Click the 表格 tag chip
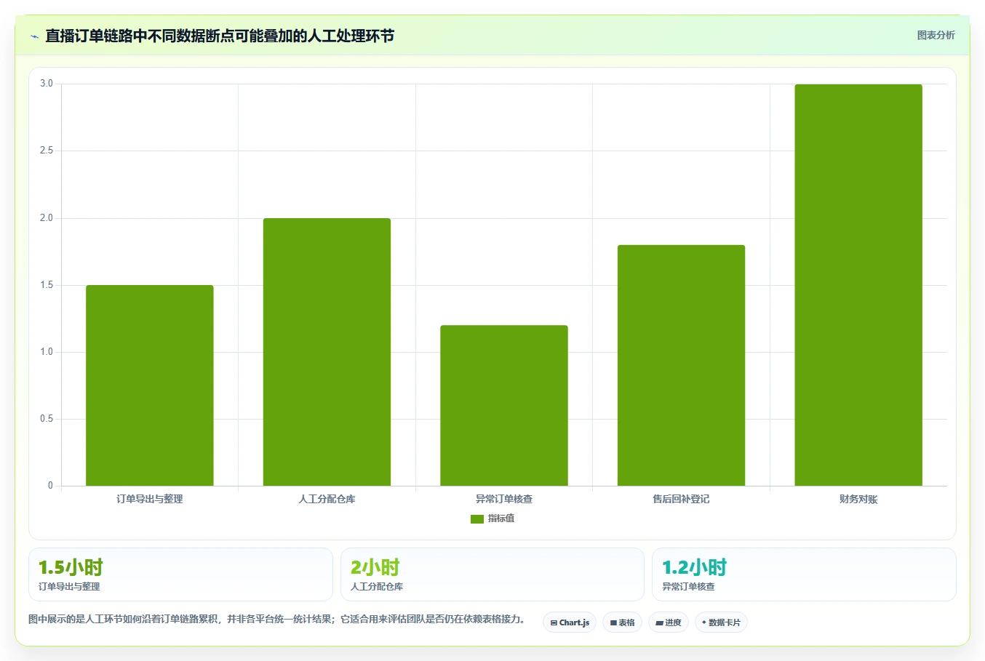This screenshot has height=661, width=985. 622,622
